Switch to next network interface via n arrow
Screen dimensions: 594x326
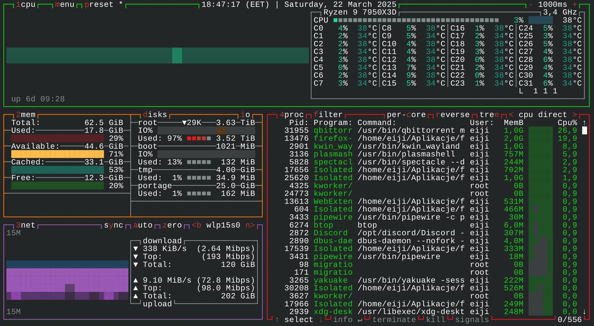(250, 225)
